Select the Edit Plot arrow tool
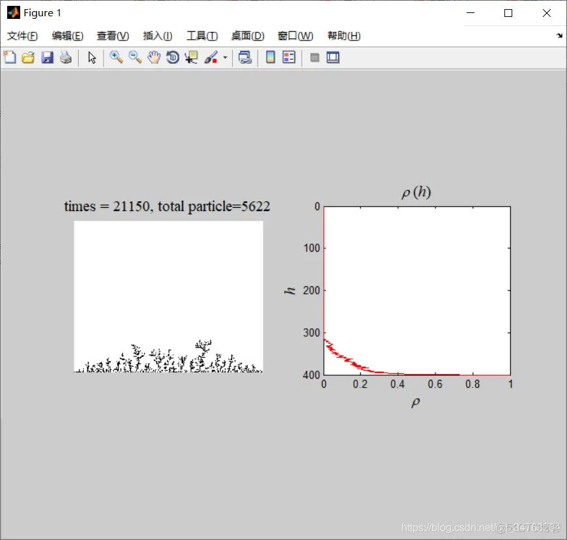 tap(92, 57)
